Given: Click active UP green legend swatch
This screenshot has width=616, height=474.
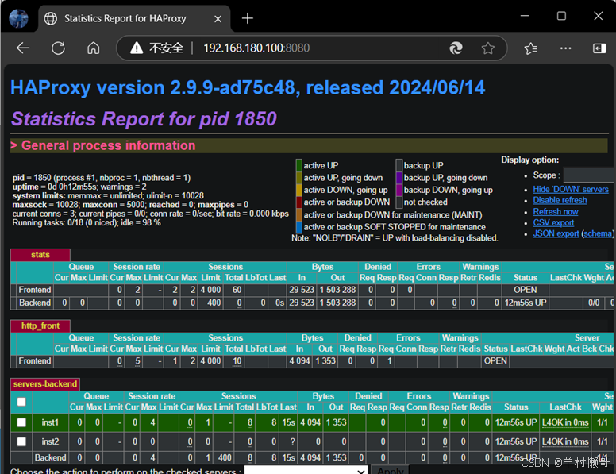Looking at the screenshot, I should pos(299,165).
